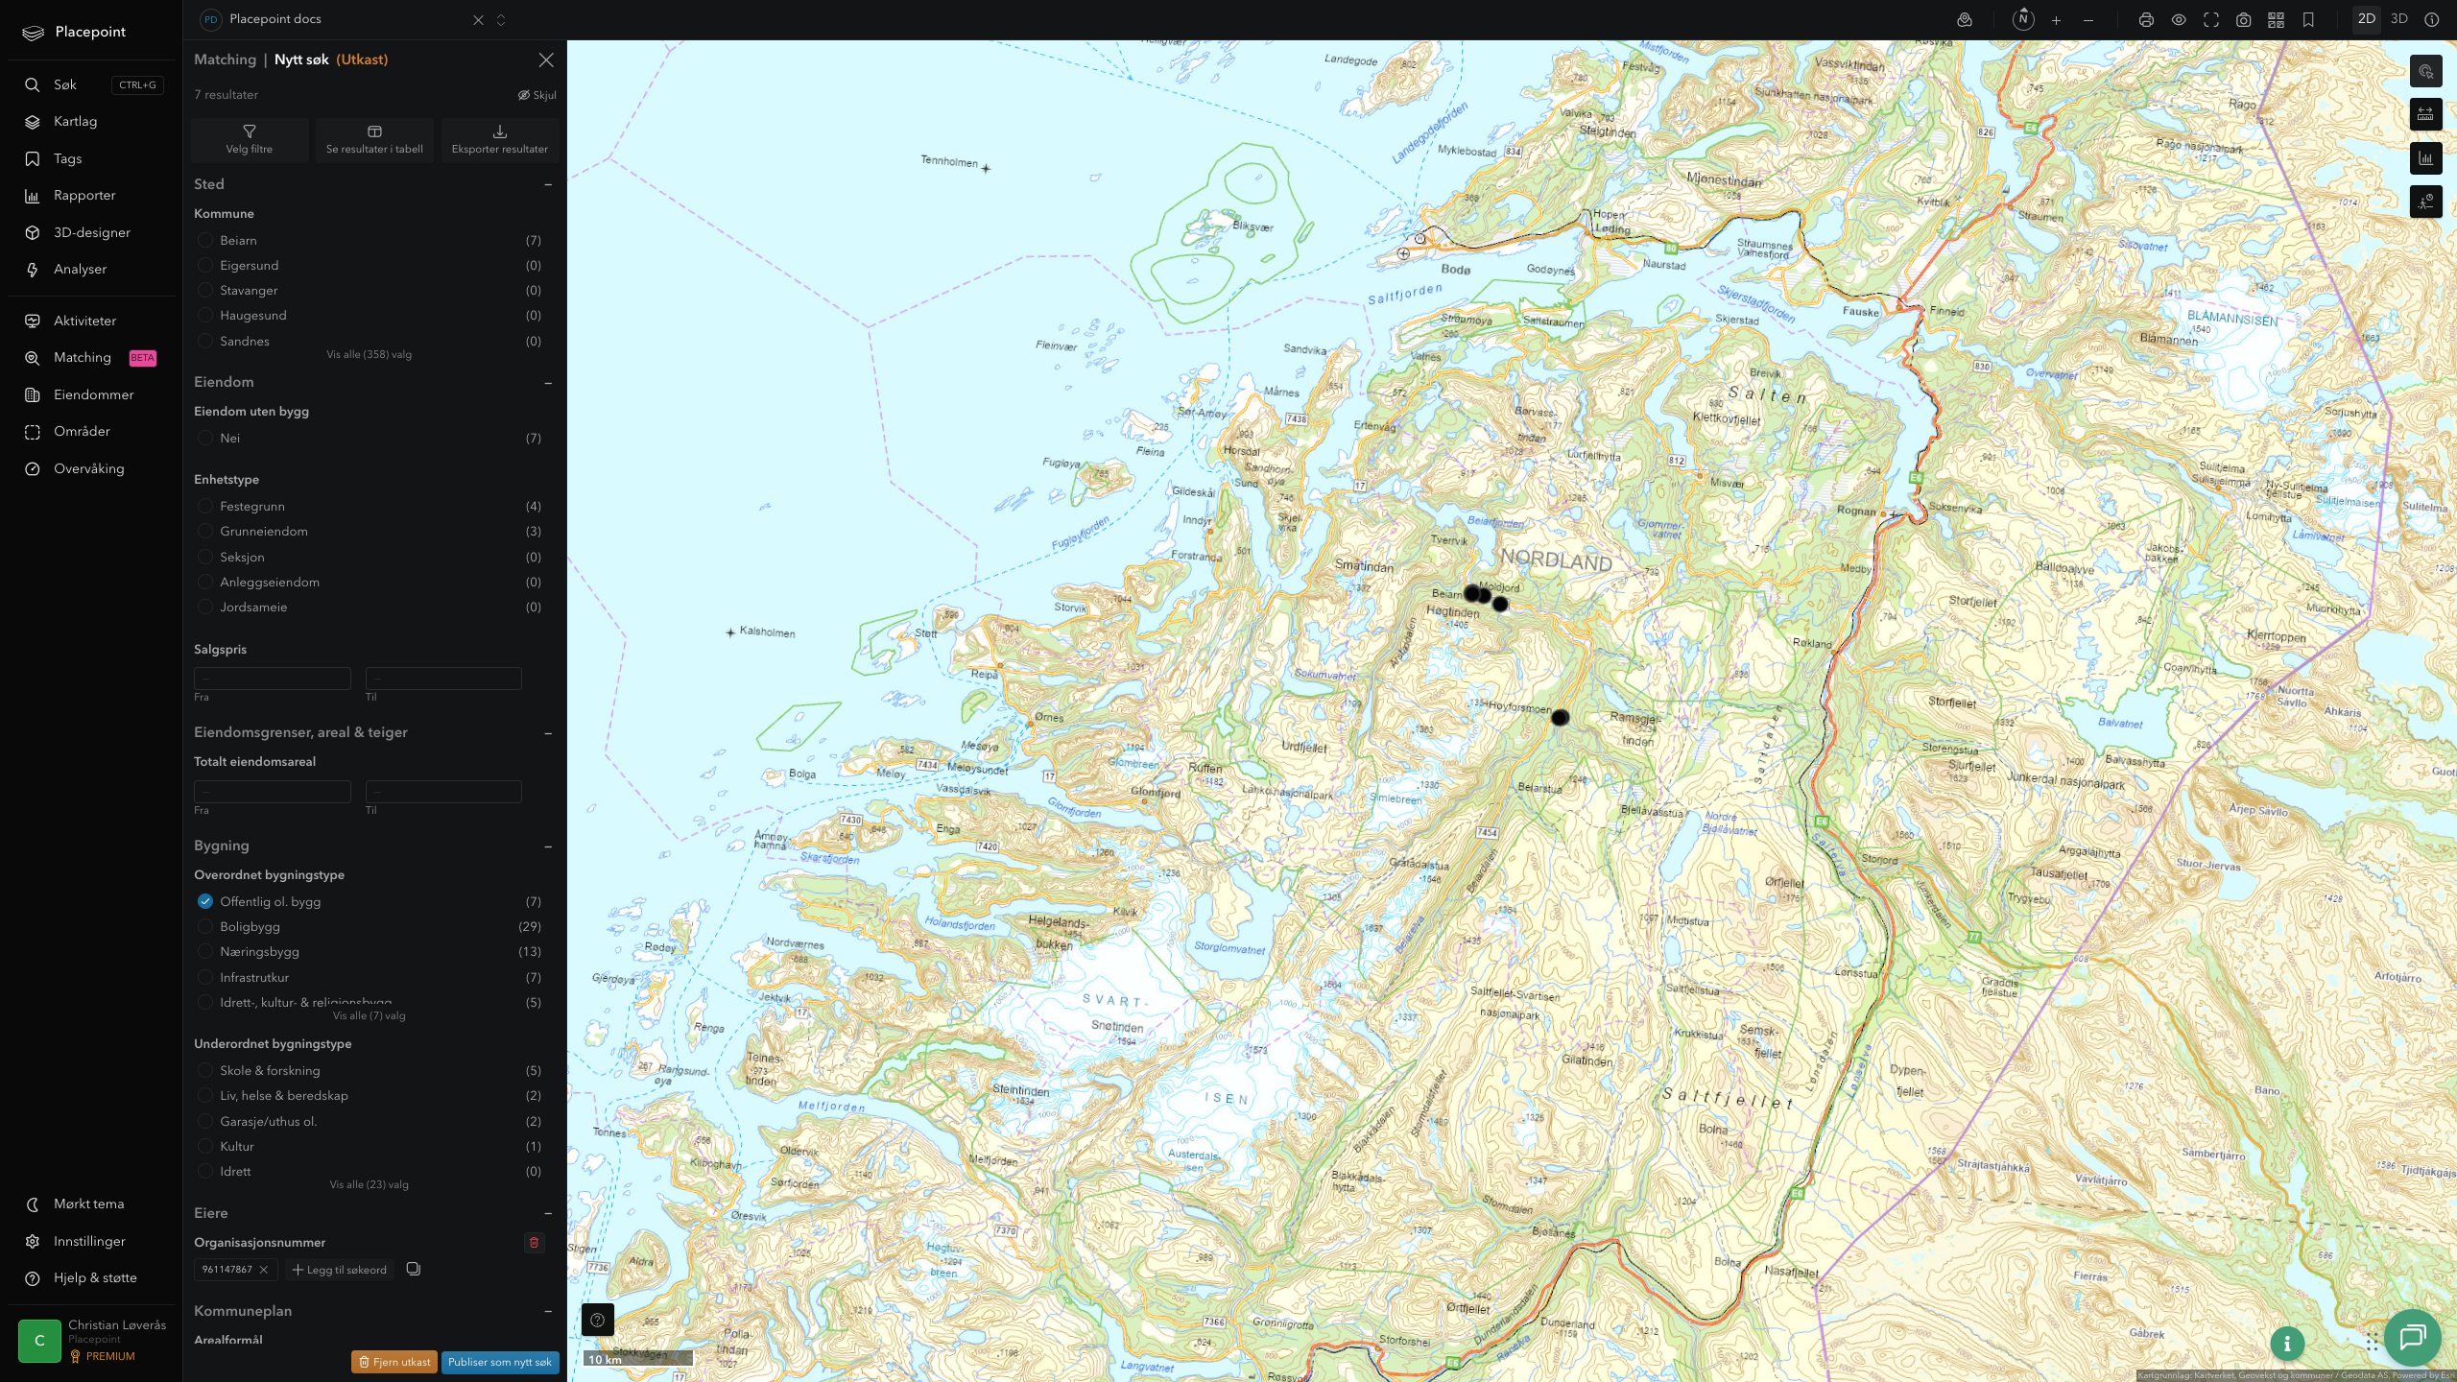2457x1382 pixels.
Task: Click Se resultater i tabell
Action: tap(374, 139)
